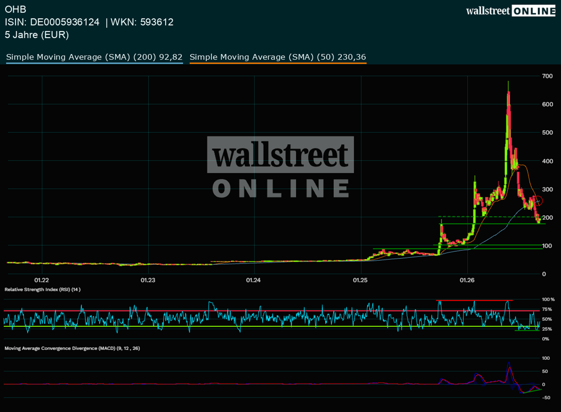
Task: Click the 01.25 date axis label
Action: tap(361, 280)
